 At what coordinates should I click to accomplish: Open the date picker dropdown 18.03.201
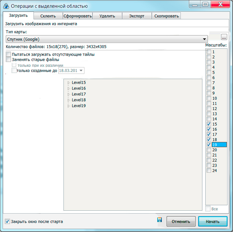click(81, 71)
